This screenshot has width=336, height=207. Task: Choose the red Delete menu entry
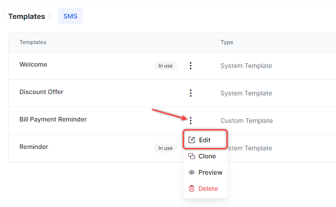[x=208, y=189]
